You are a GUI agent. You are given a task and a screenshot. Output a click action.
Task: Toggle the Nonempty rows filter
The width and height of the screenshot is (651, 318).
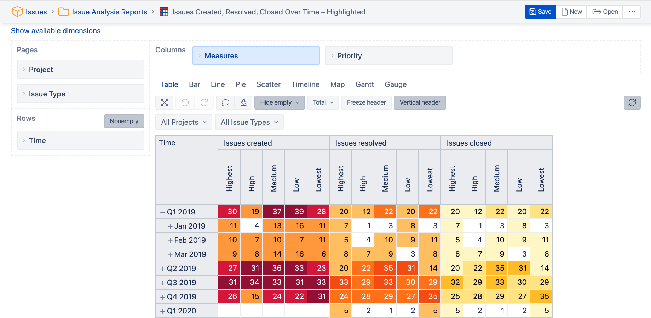point(124,121)
